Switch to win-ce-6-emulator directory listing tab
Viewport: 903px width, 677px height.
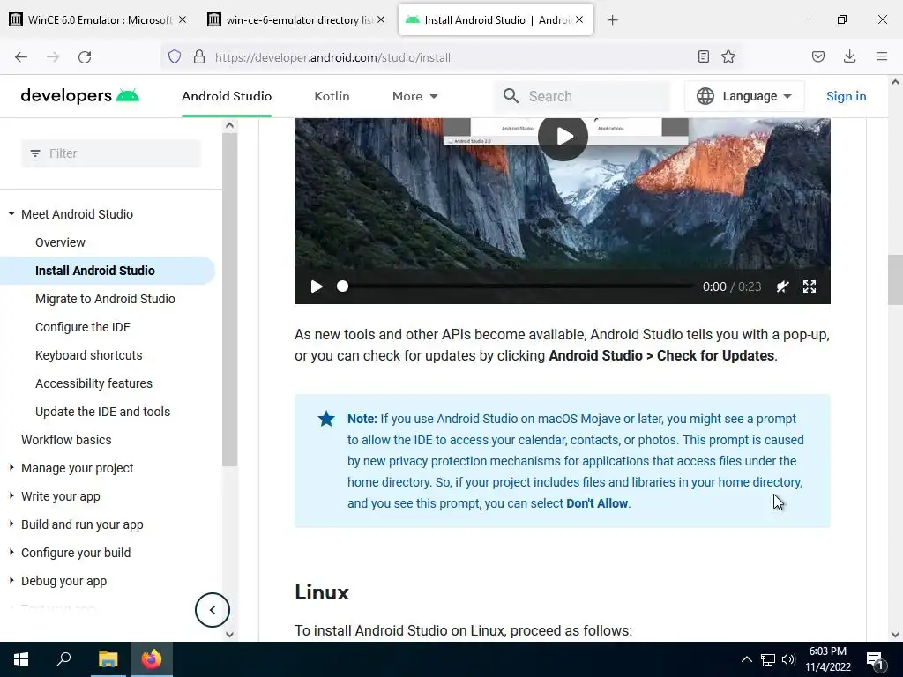click(x=296, y=19)
